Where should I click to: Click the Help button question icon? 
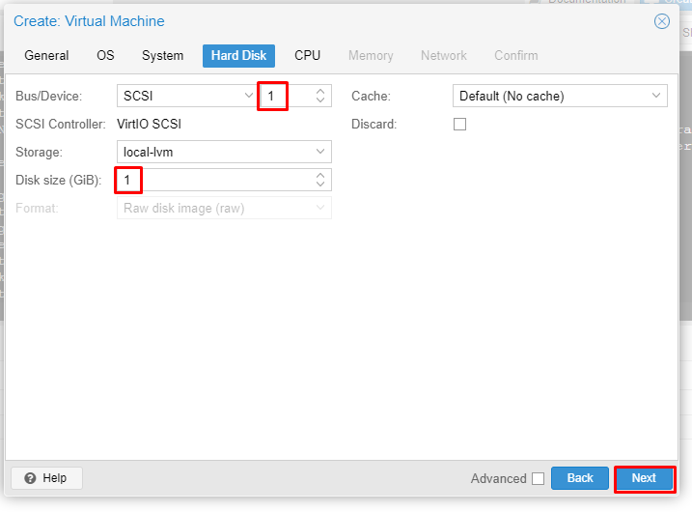pos(30,478)
